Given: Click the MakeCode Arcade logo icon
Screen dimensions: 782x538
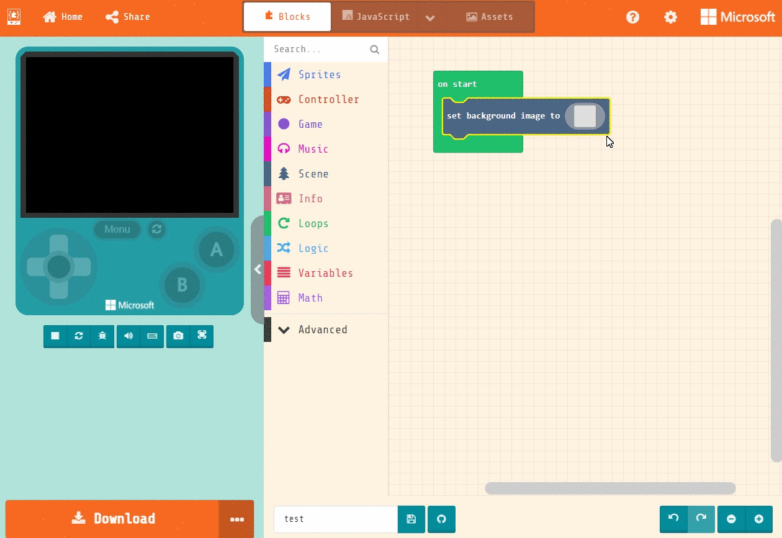Looking at the screenshot, I should coord(14,17).
